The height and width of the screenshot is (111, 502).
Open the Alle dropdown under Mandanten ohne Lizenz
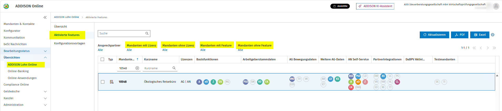pyautogui.click(x=165, y=50)
